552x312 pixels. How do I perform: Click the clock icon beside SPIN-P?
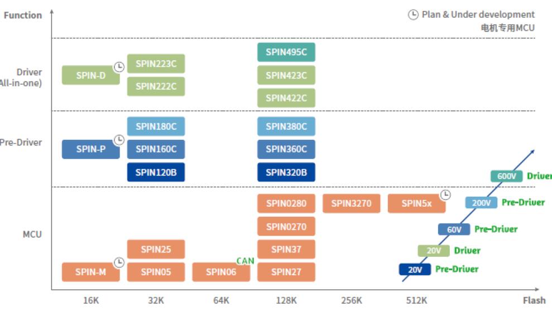(119, 140)
